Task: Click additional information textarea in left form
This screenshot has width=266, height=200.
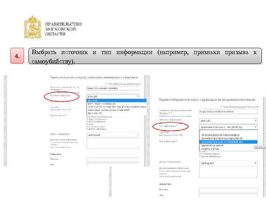Action: coord(113,143)
